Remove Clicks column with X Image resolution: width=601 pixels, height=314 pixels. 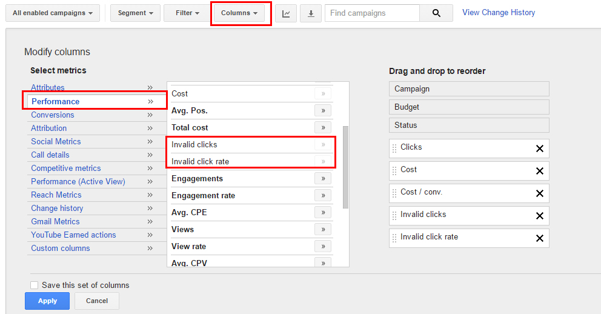coord(540,149)
